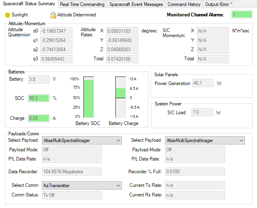The height and width of the screenshot is (208, 257).
Task: Click the SOC percent value field
Action: tap(38, 98)
